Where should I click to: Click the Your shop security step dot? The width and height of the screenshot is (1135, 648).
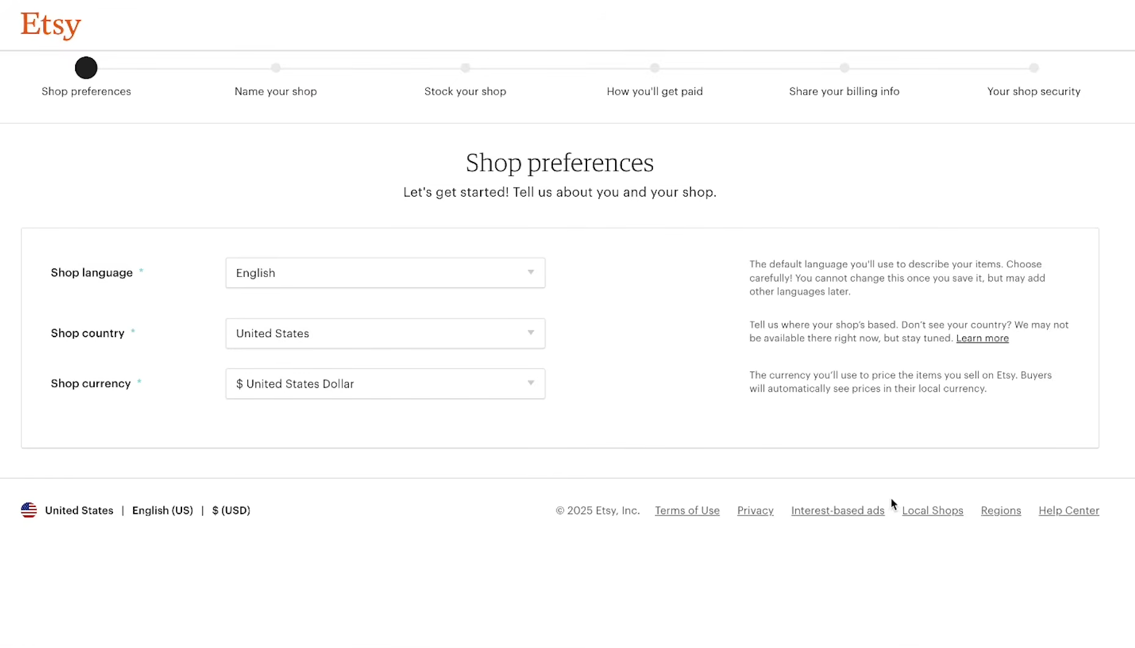click(1034, 68)
